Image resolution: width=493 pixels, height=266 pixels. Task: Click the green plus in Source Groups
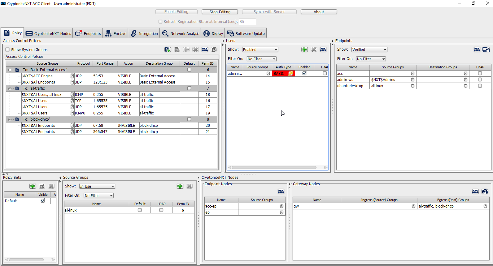coord(180,186)
